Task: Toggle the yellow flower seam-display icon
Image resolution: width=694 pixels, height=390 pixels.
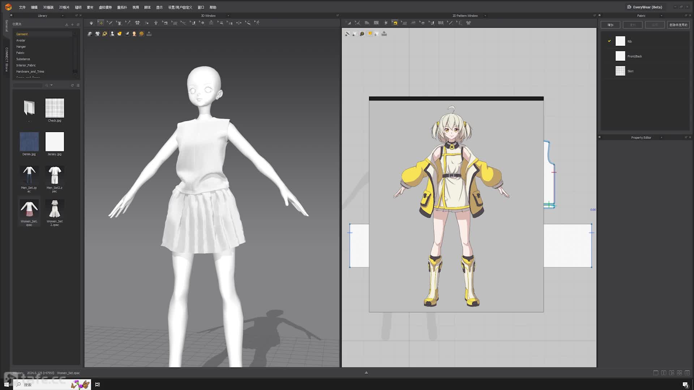Action: pos(105,34)
